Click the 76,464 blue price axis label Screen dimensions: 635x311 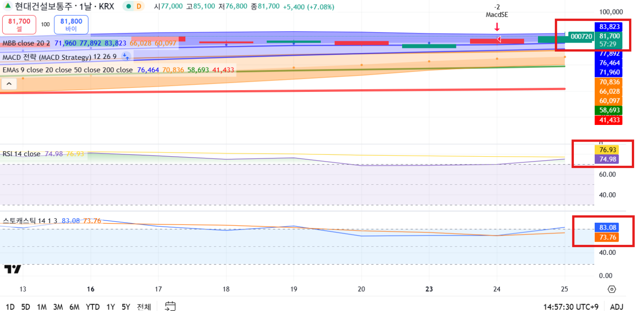coord(610,63)
